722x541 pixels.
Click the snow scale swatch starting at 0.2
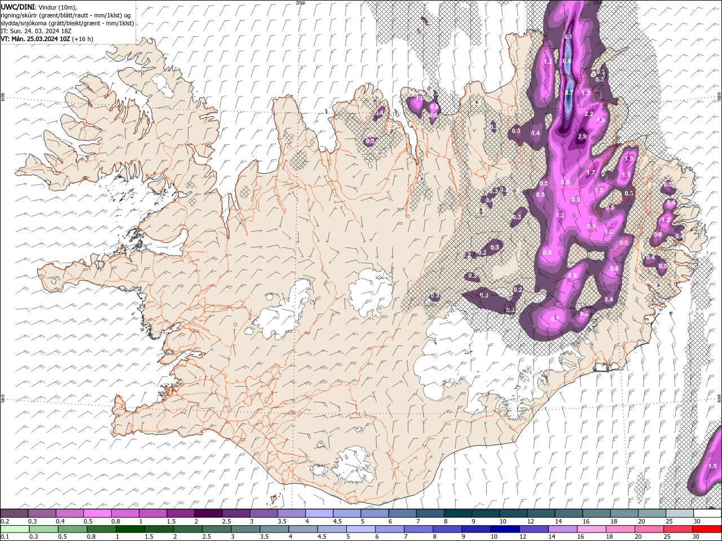[14, 513]
